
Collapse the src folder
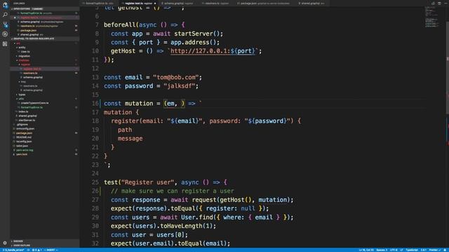pyautogui.click(x=18, y=43)
